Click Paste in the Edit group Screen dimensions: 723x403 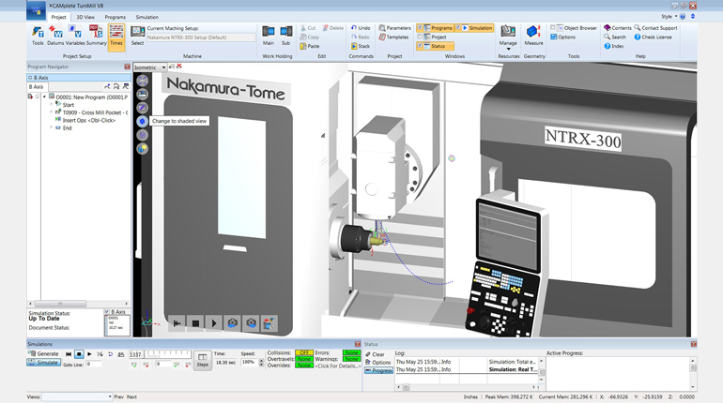click(x=310, y=46)
